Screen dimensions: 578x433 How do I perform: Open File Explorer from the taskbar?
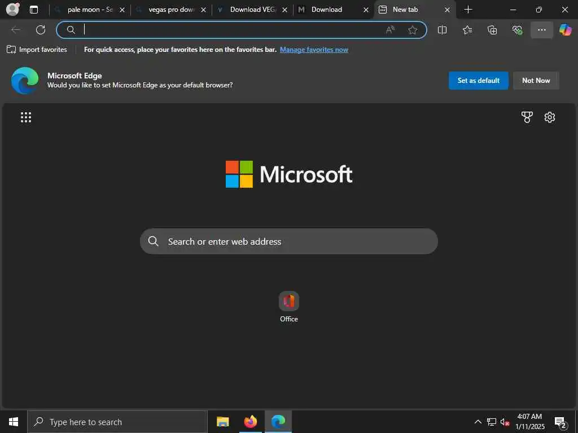coord(222,422)
